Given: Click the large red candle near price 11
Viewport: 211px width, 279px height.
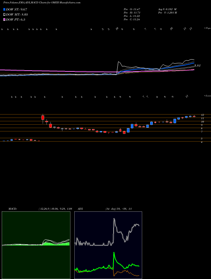Looking at the screenshot, I should click(43, 118).
